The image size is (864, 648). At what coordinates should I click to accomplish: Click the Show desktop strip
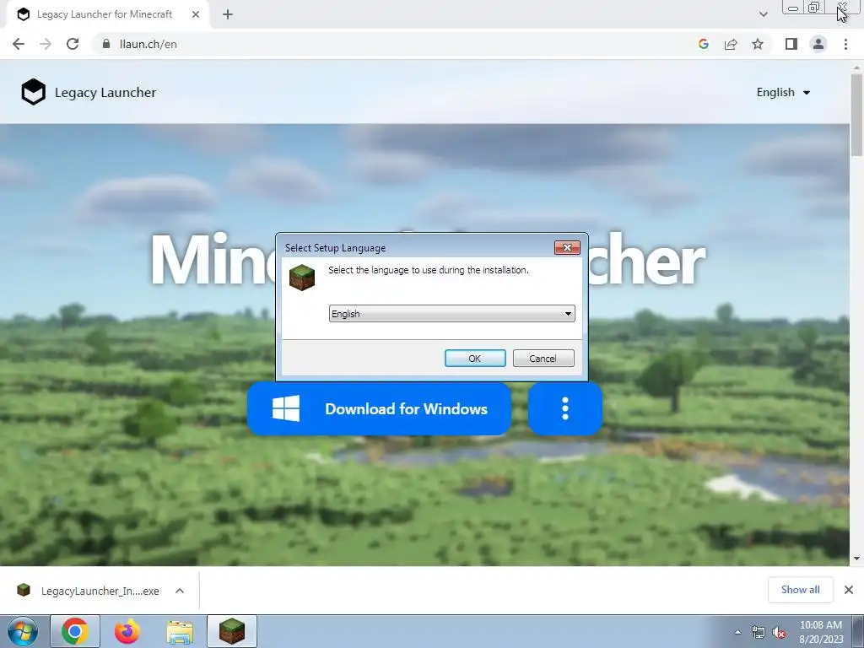859,631
